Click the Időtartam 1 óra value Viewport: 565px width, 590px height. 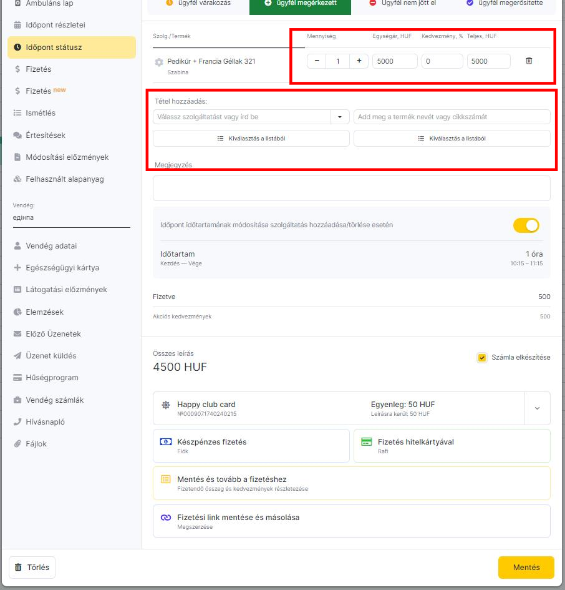point(534,254)
